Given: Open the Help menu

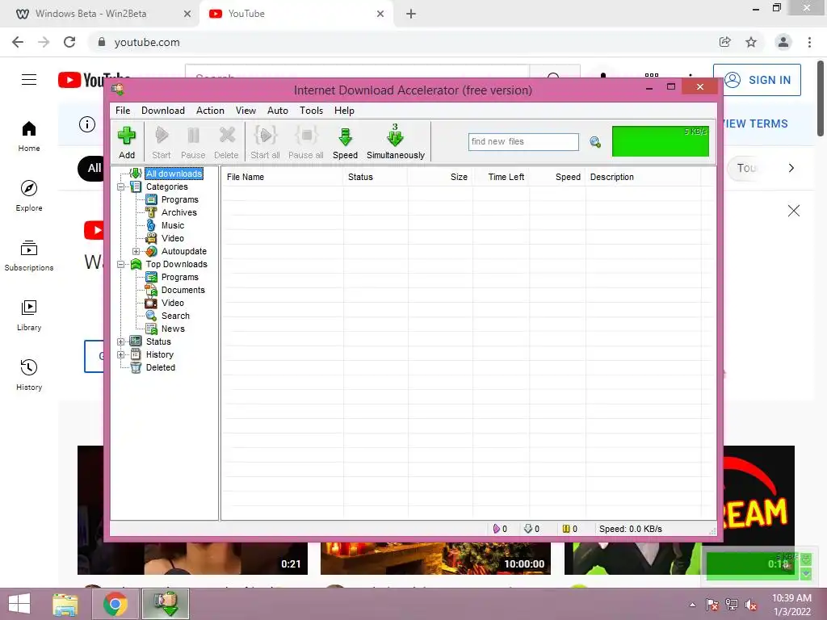Looking at the screenshot, I should point(344,110).
